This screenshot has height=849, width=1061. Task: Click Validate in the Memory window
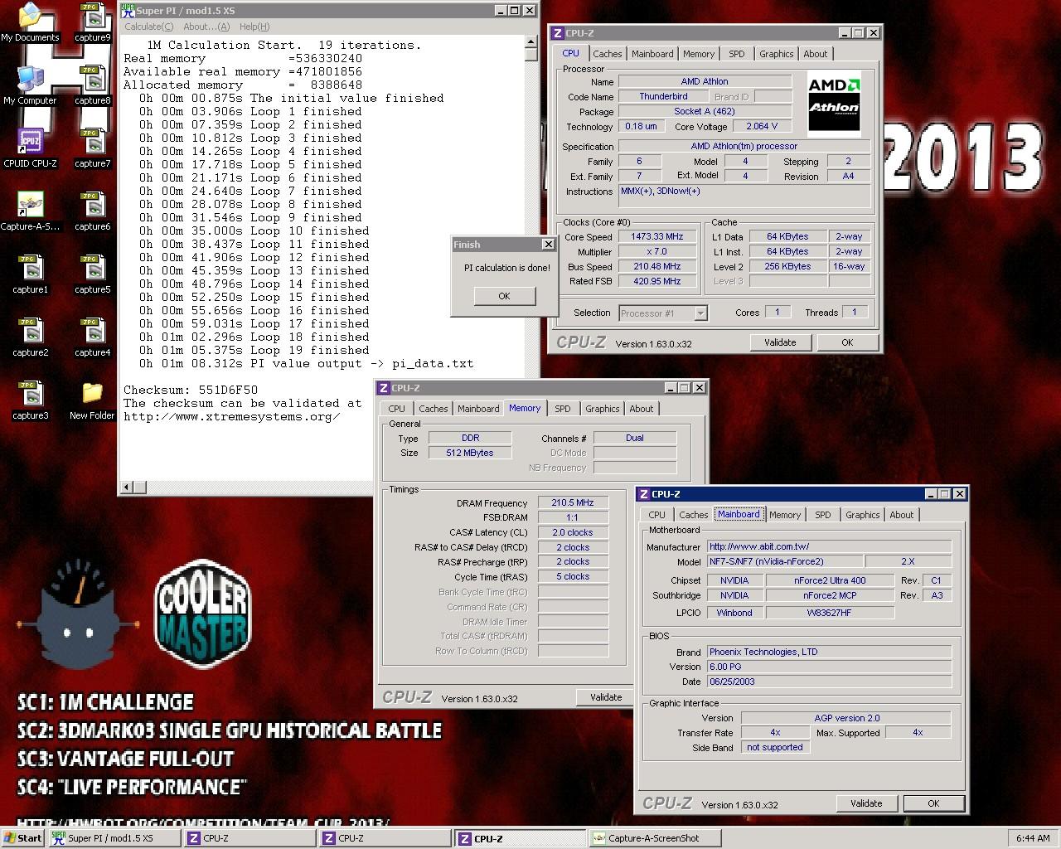point(606,697)
